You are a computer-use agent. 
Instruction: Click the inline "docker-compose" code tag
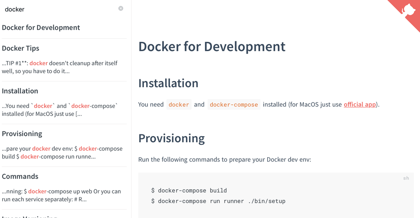(234, 104)
